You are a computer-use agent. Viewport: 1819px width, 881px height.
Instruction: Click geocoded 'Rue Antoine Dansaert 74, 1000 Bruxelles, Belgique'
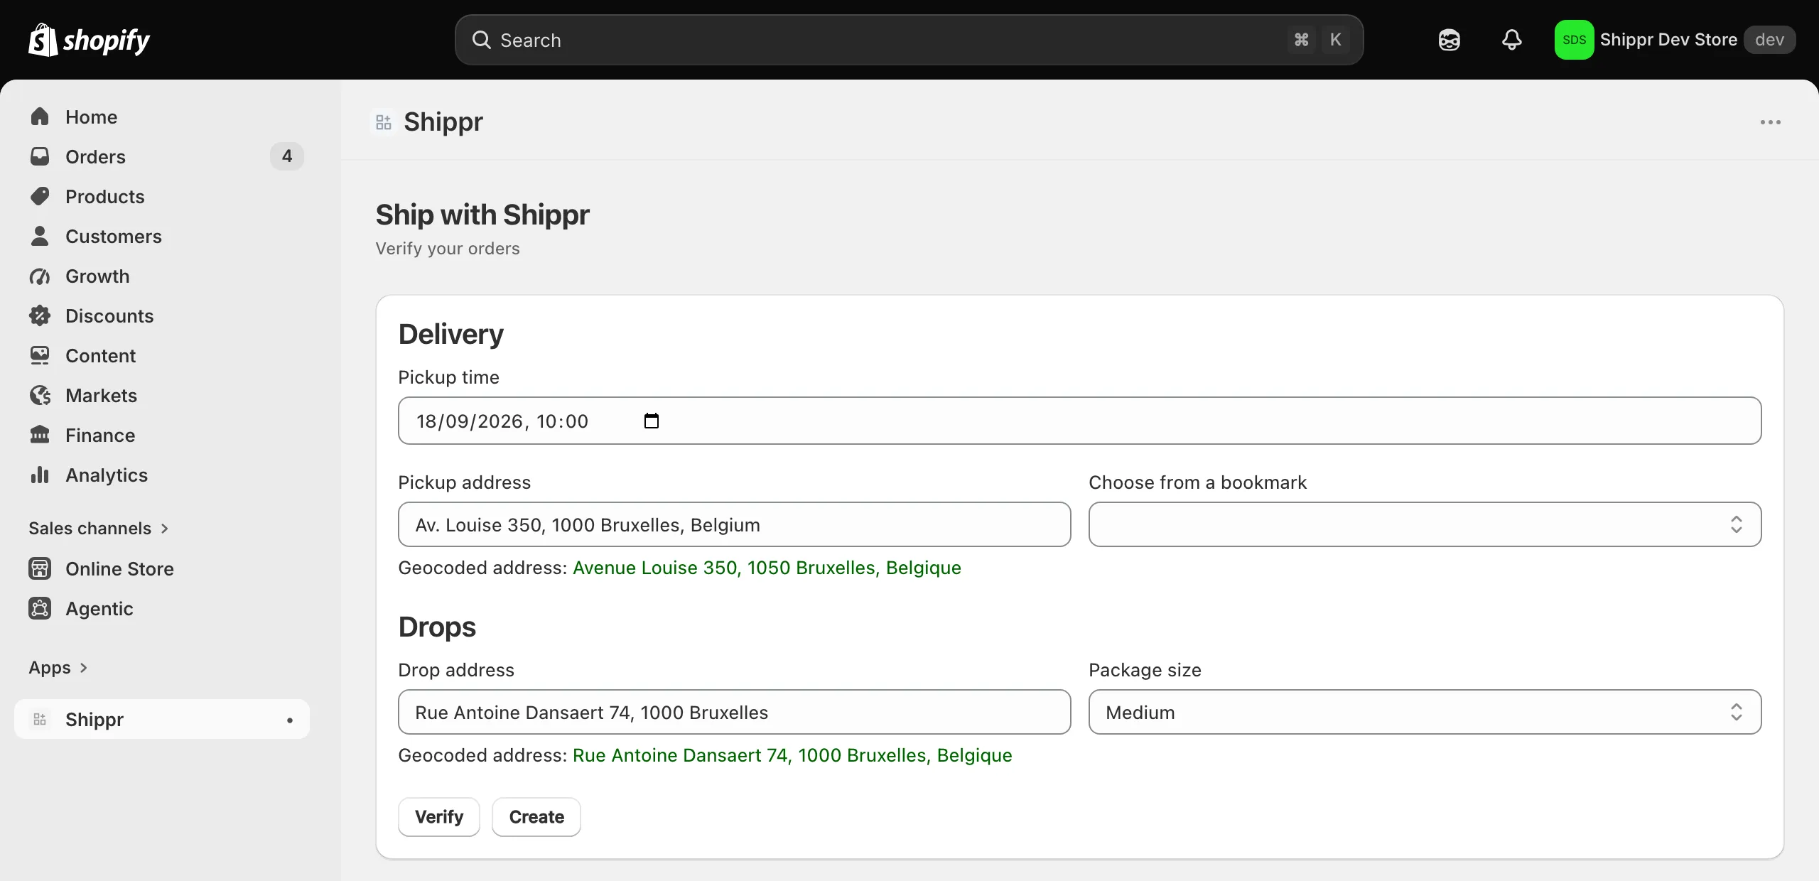pyautogui.click(x=792, y=755)
